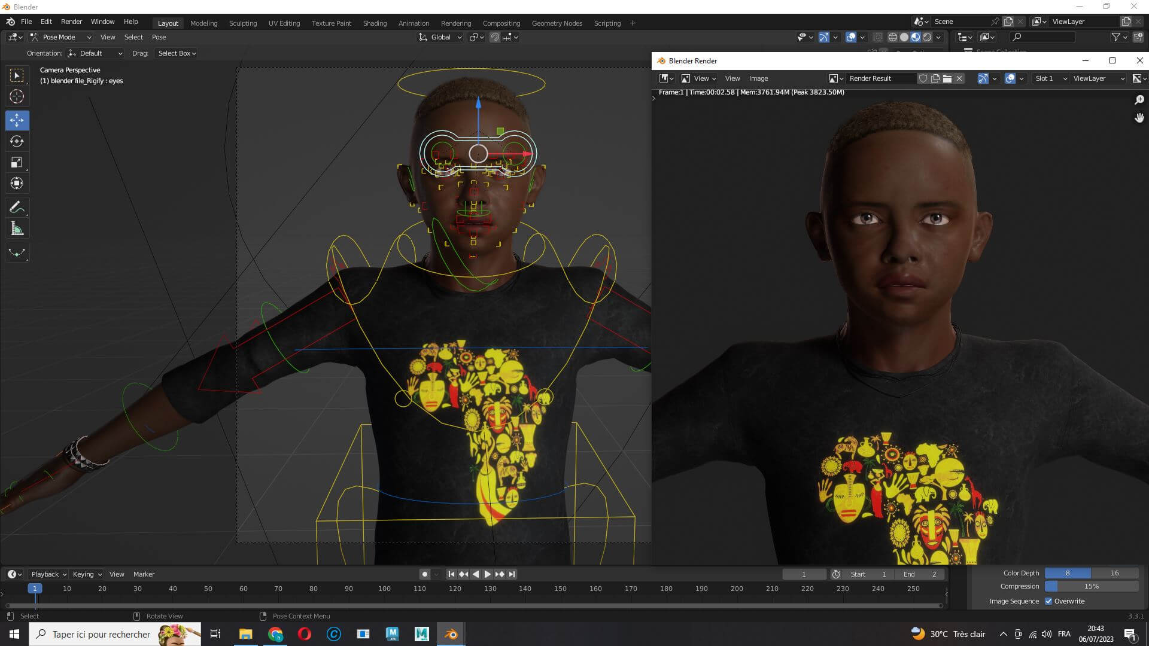The image size is (1149, 646).
Task: Select color depth 16 option
Action: coord(1114,573)
